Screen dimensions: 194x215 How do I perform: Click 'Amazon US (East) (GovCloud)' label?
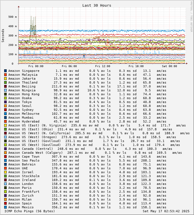[x=35, y=141]
